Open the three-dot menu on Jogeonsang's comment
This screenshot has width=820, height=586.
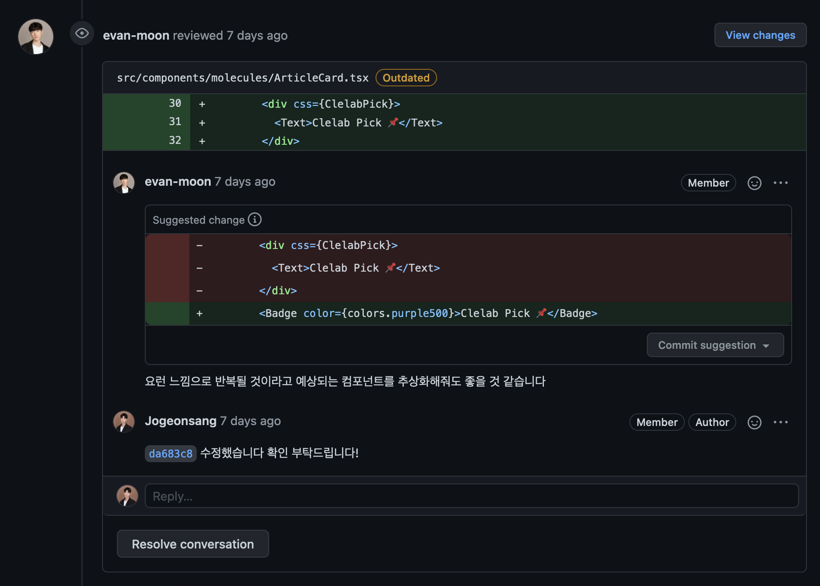pyautogui.click(x=780, y=422)
